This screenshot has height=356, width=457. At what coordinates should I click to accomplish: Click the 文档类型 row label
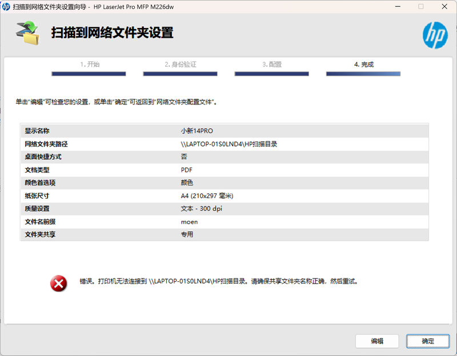pyautogui.click(x=37, y=170)
